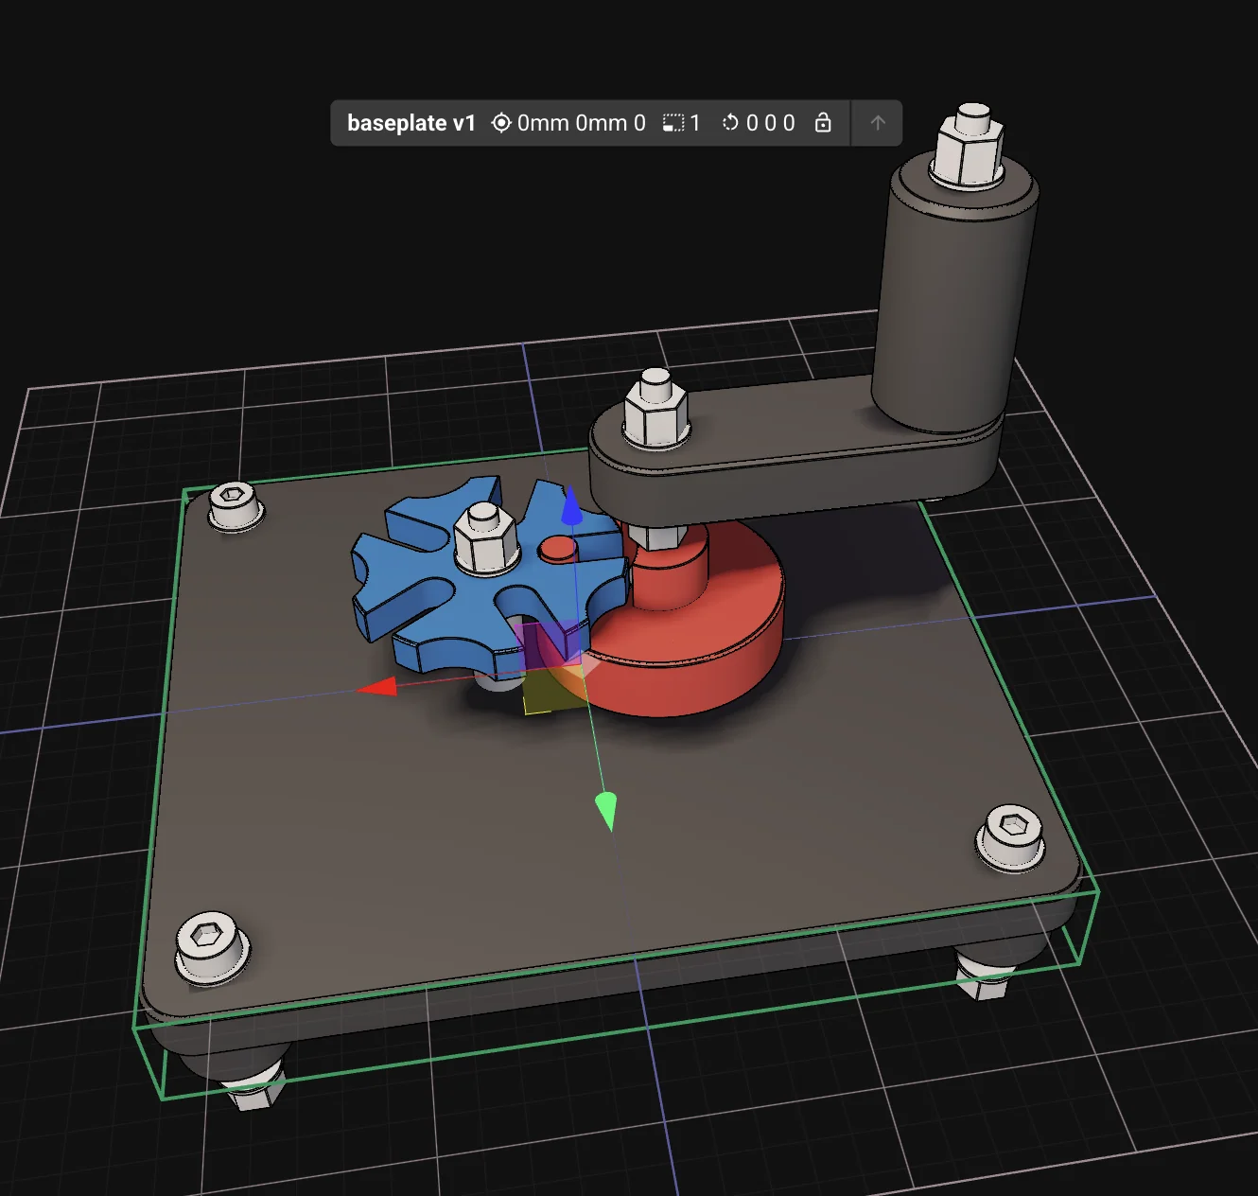Click the blue Z-axis gizmo arrow
Image resolution: width=1258 pixels, height=1196 pixels.
click(x=571, y=506)
